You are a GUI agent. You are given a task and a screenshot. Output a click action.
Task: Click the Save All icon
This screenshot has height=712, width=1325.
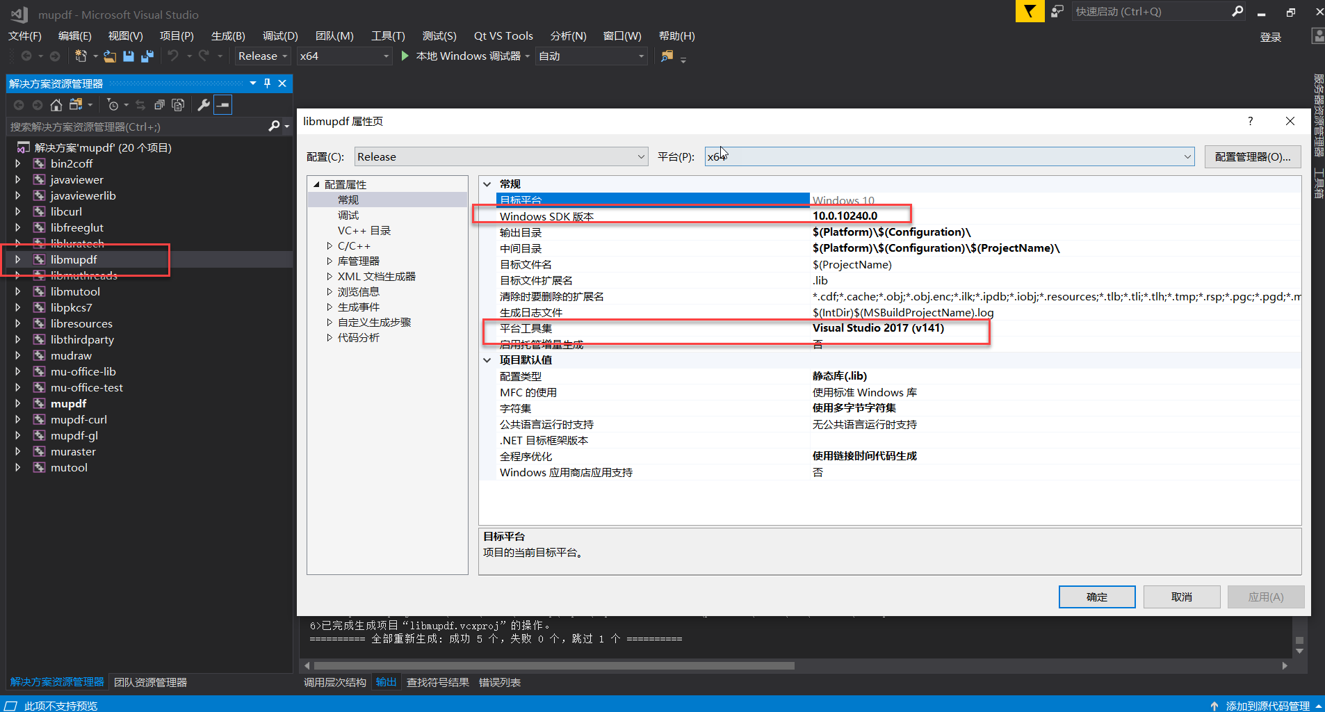pos(146,56)
